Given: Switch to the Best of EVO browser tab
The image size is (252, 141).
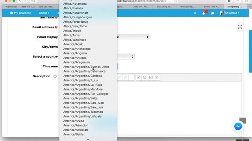Looking at the screenshot, I should (28, 7).
